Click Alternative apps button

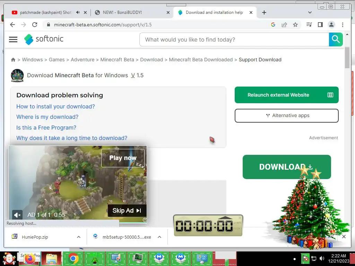[287, 116]
